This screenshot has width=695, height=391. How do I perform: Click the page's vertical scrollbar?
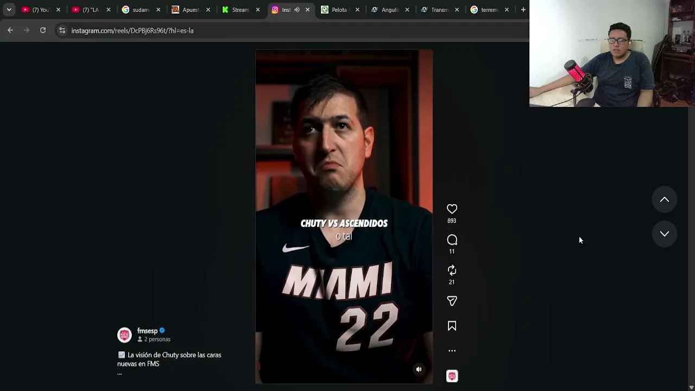click(x=691, y=217)
